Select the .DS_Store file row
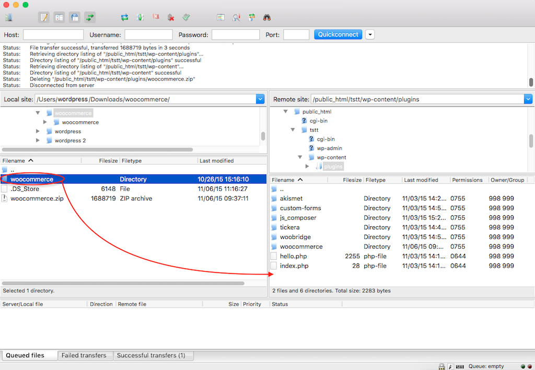The image size is (535, 370). (x=133, y=189)
